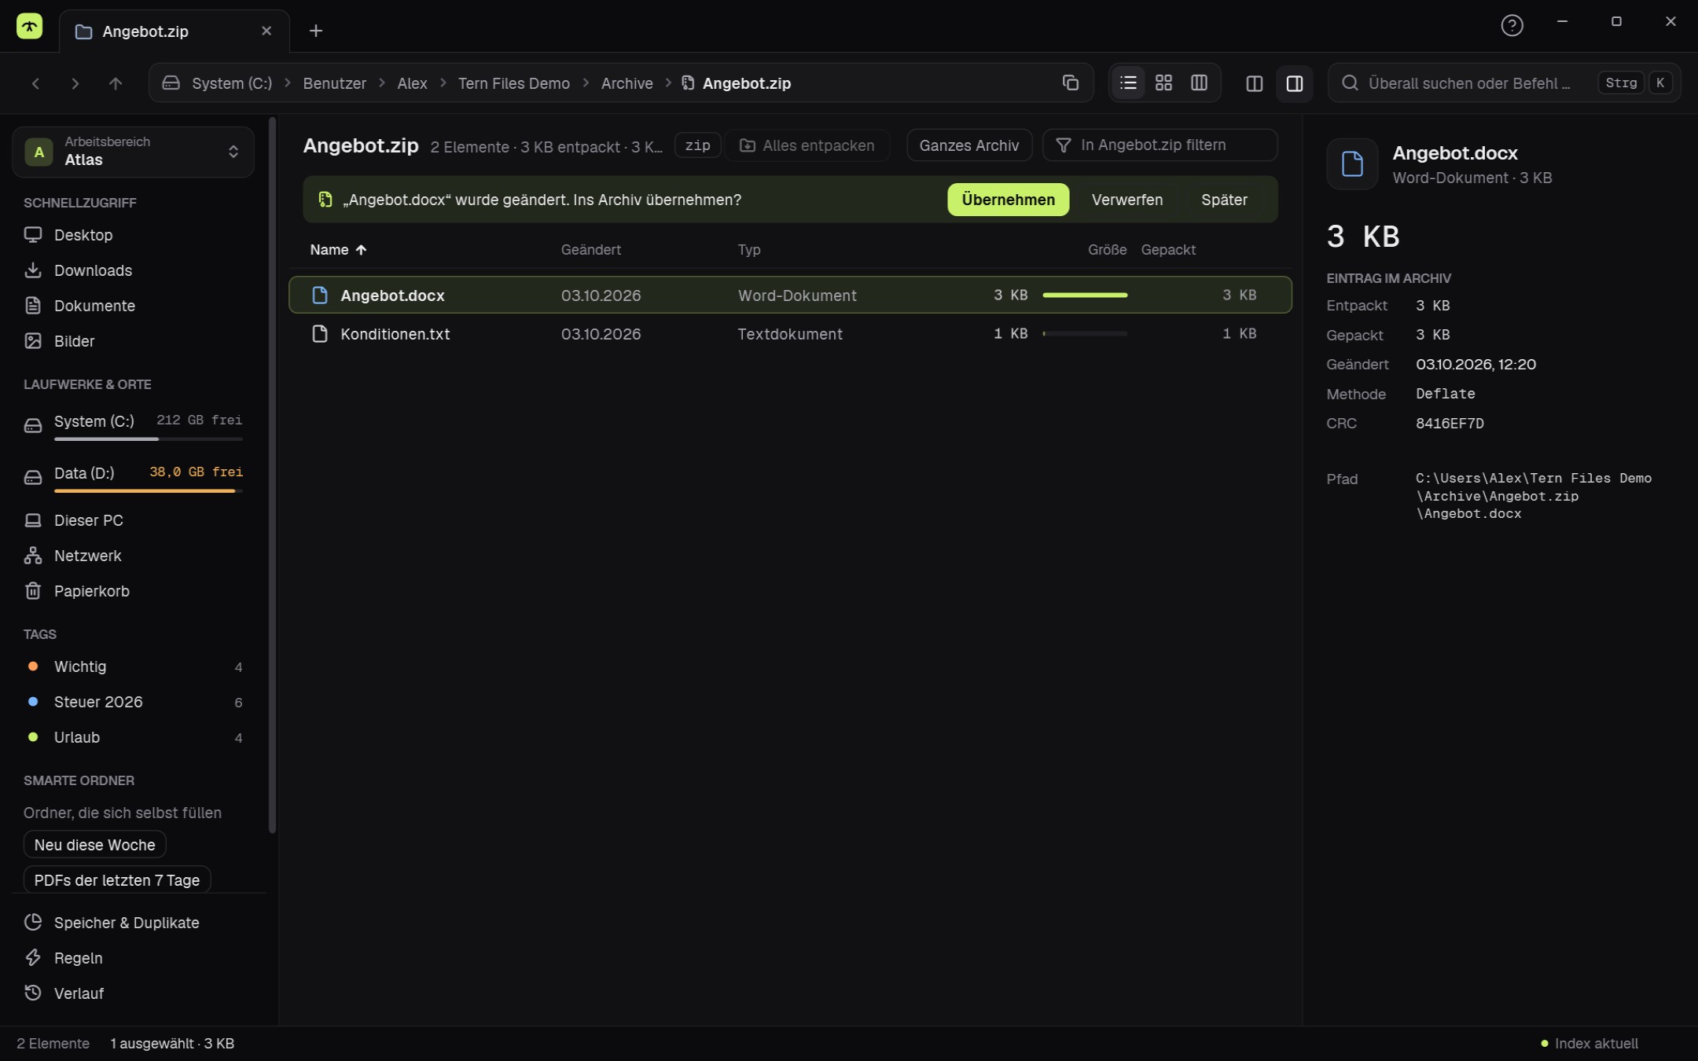Copy path icon in the address bar
The height and width of the screenshot is (1061, 1698).
pyautogui.click(x=1070, y=83)
